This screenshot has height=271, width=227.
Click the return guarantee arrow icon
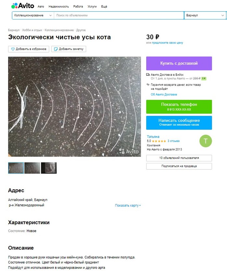coord(148,85)
